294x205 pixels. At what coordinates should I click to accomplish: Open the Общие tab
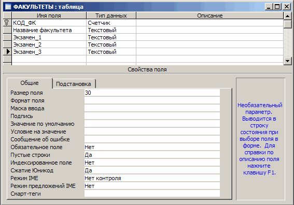pos(30,83)
